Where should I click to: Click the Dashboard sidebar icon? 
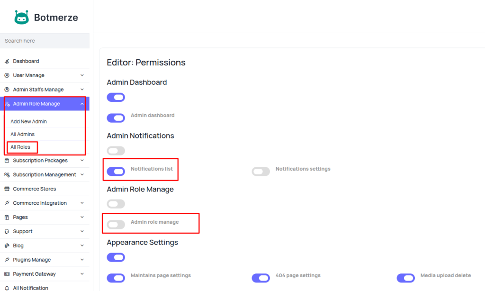pos(7,61)
